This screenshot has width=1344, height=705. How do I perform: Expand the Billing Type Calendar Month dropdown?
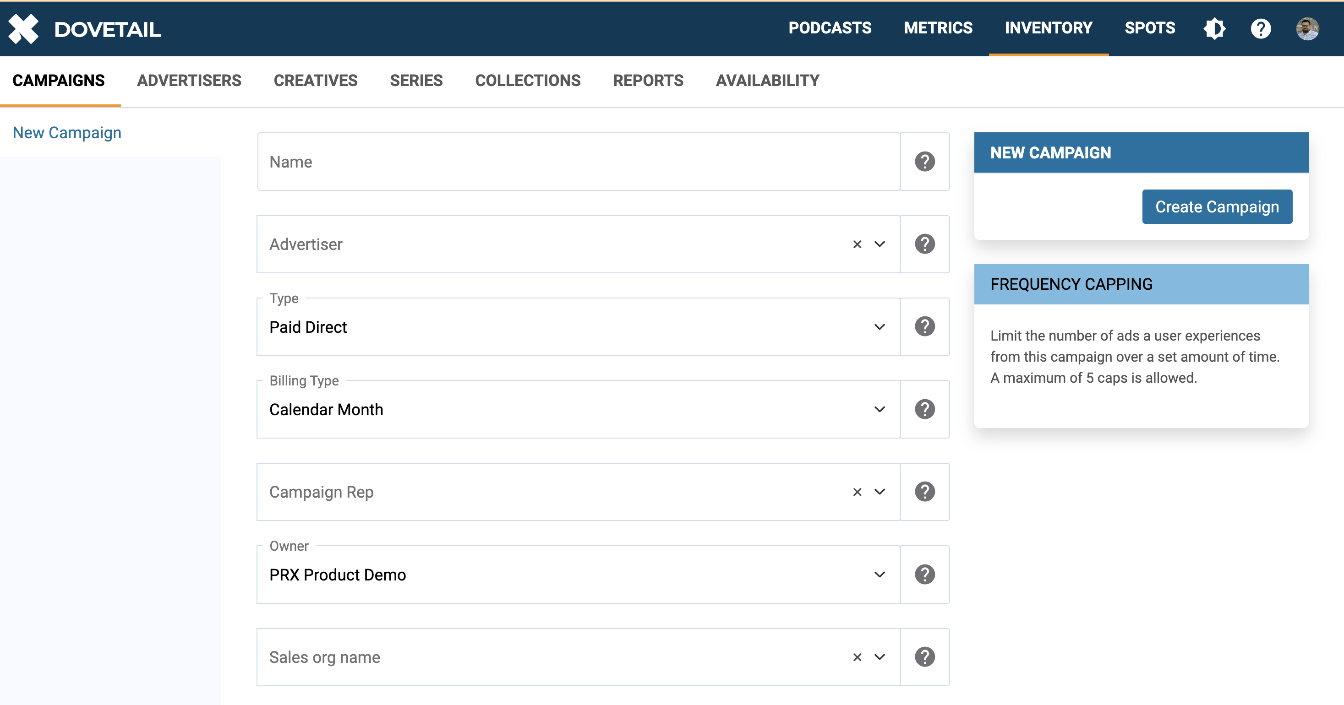(879, 409)
